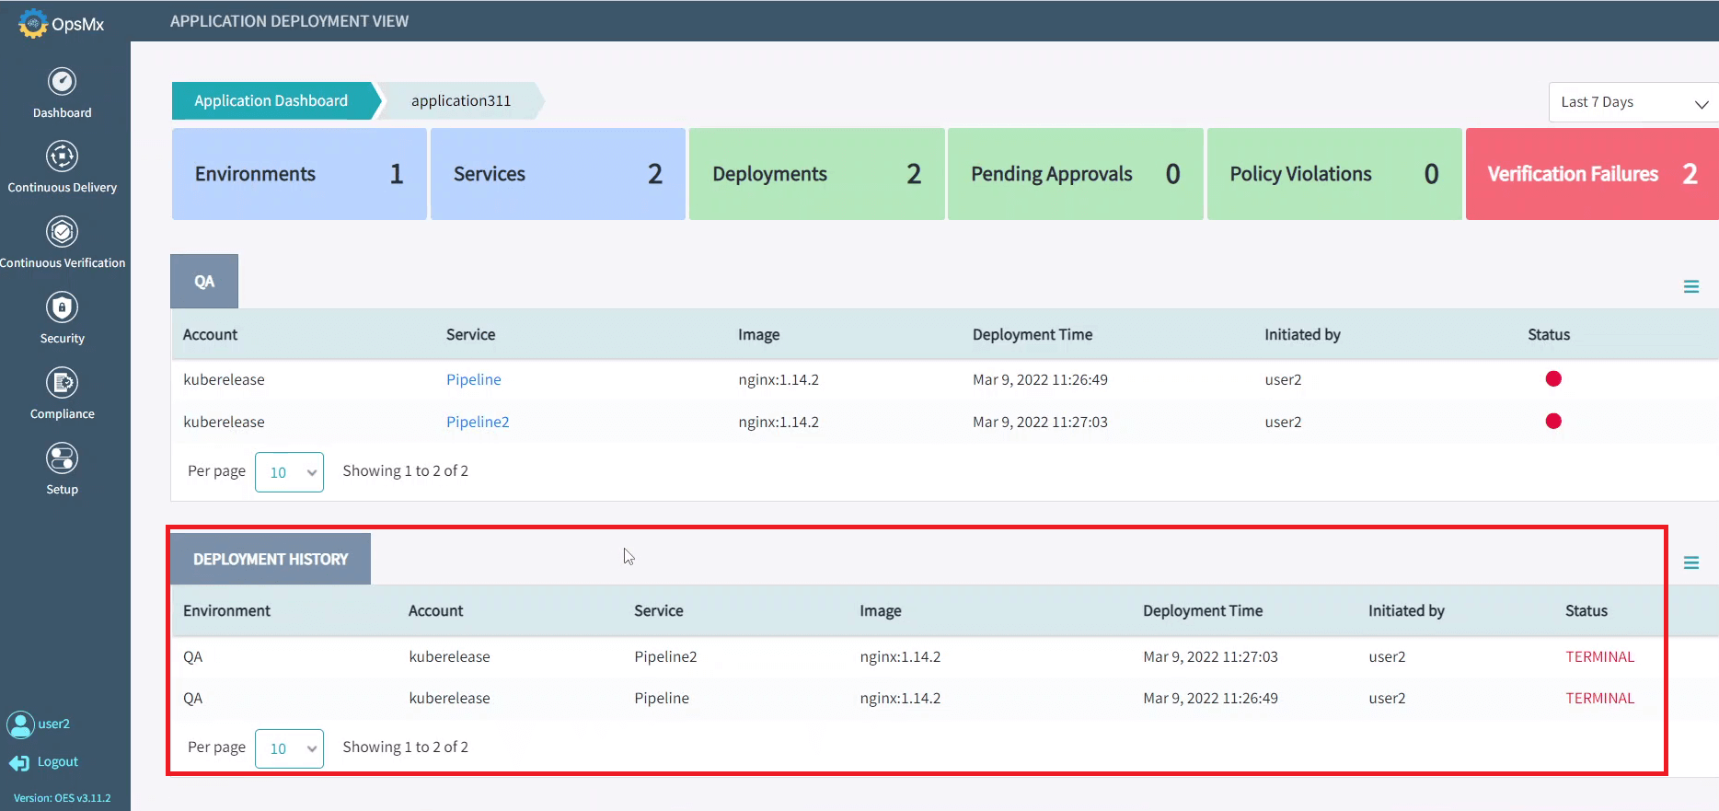
Task: Click TERMINAL status for Pipeline2 history row
Action: (x=1600, y=657)
